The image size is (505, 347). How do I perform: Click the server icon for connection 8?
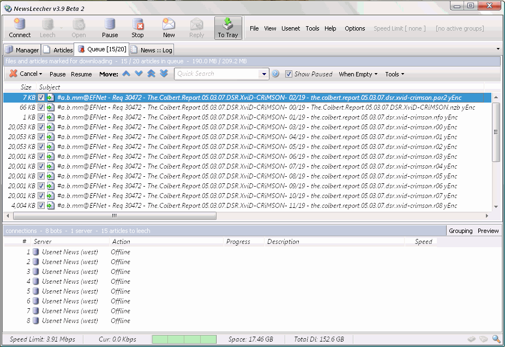(x=36, y=321)
